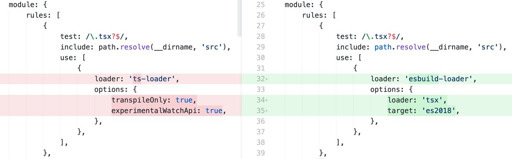Click line number 29 in the gutter

[261, 47]
